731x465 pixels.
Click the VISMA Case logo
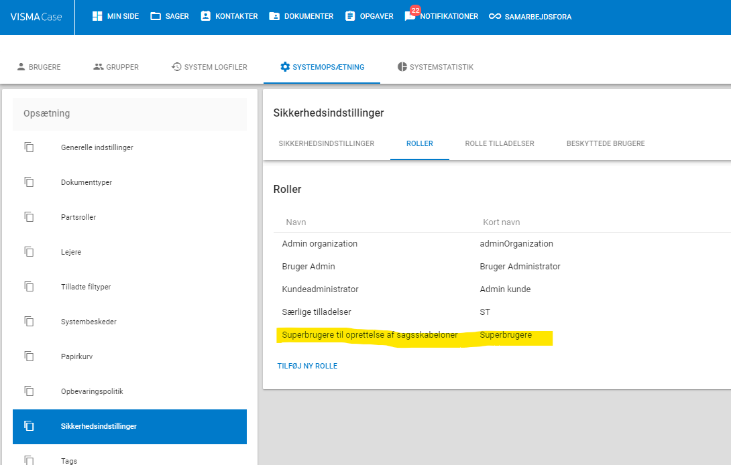(36, 17)
